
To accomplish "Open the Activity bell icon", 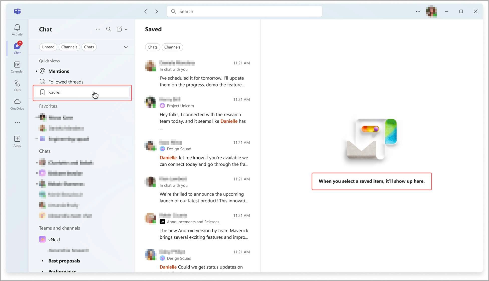I will pos(17,28).
